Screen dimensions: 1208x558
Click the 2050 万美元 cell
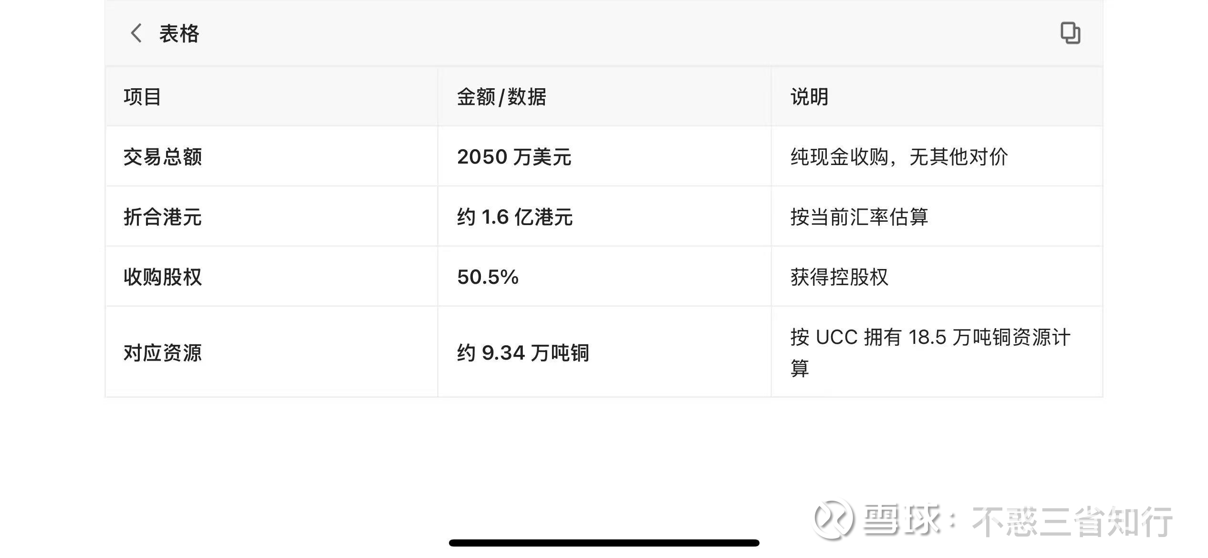[514, 157]
